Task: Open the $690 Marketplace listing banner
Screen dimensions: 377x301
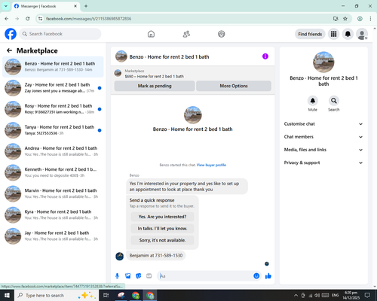Action: click(193, 74)
